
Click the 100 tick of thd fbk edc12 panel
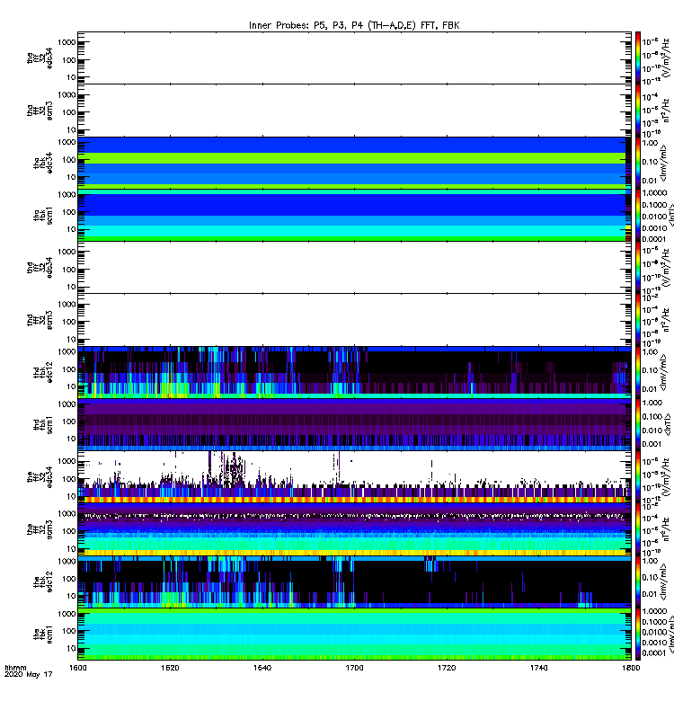[68, 369]
